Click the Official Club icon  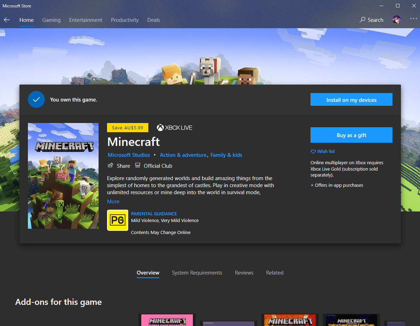click(137, 165)
